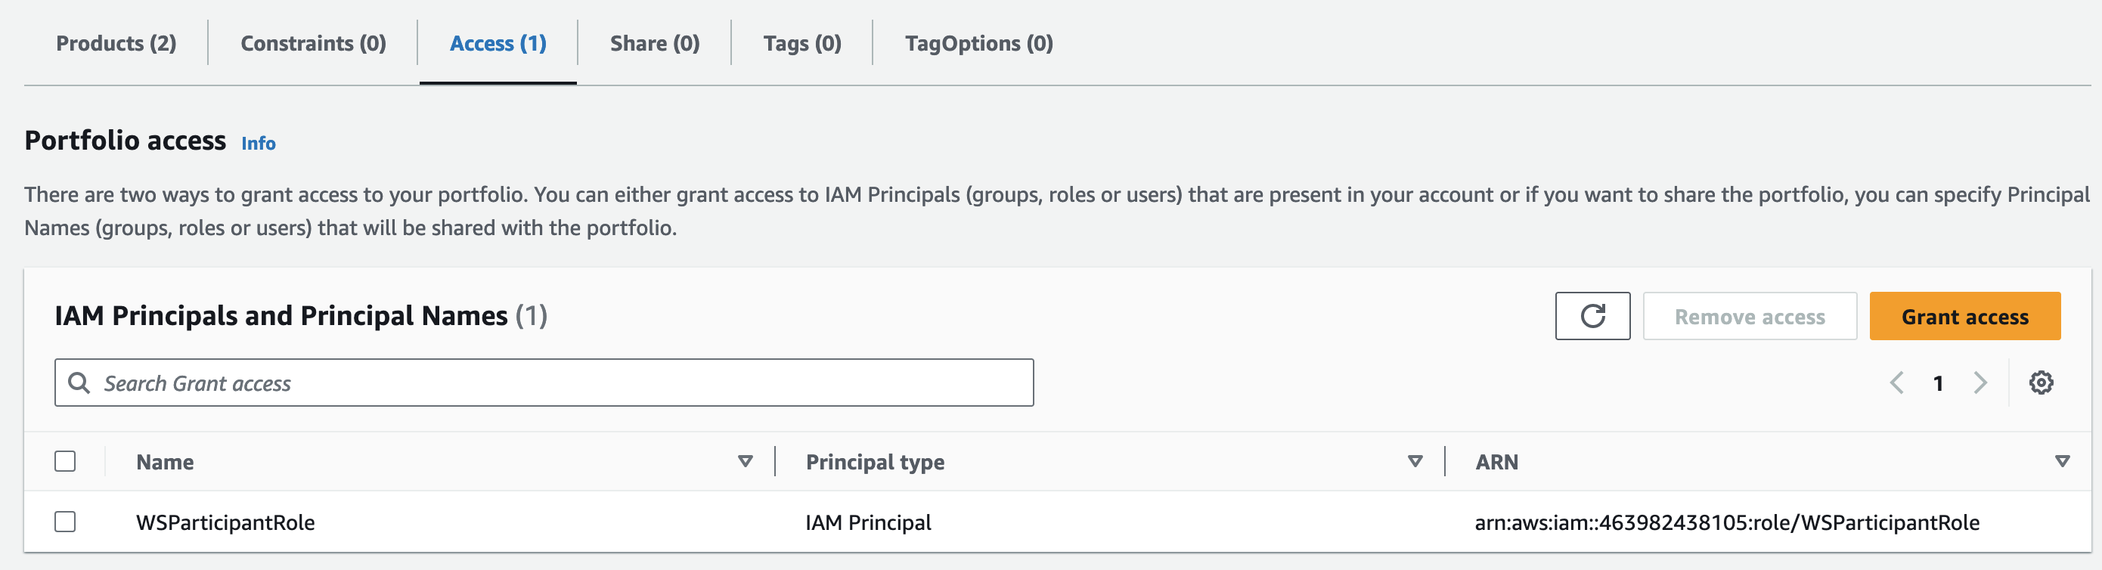Select all rows header checkbox
The width and height of the screenshot is (2102, 570).
pos(65,462)
